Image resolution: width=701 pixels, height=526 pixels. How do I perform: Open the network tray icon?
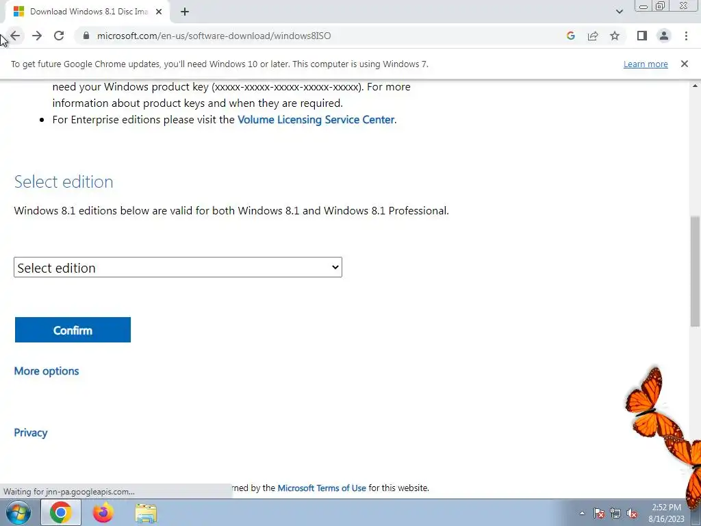tap(615, 513)
